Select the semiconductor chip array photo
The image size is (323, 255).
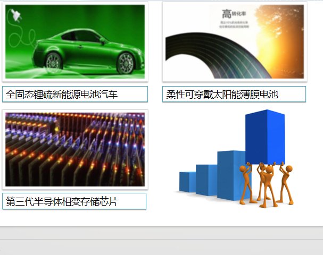74,149
